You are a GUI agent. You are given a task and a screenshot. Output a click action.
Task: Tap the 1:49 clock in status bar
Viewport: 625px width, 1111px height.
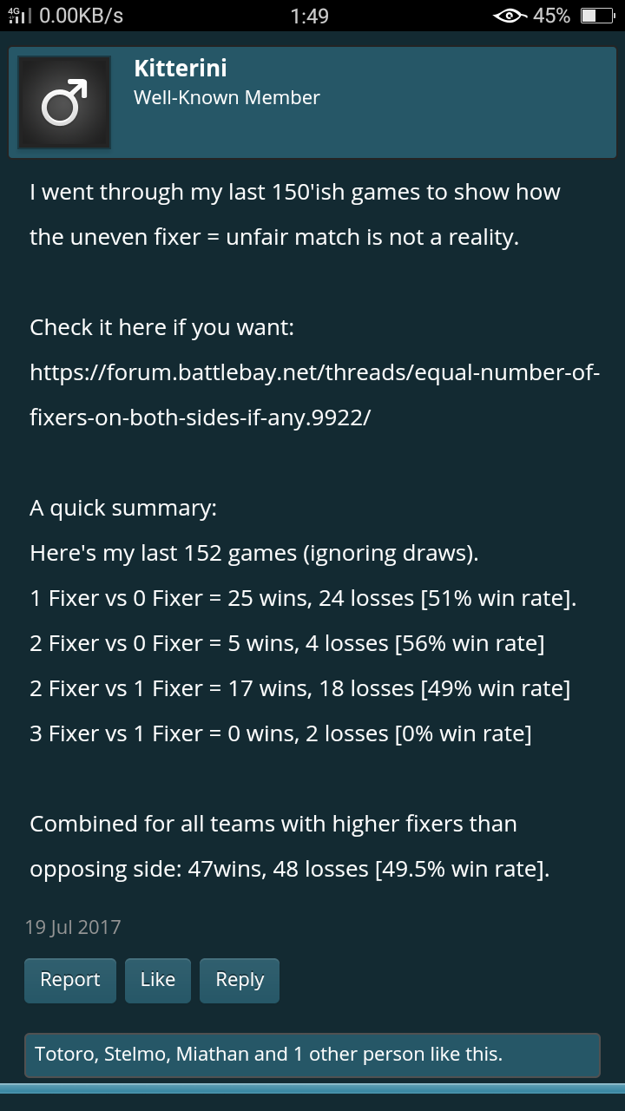pos(310,16)
